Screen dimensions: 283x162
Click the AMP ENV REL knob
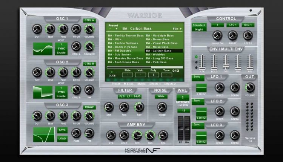click(x=163, y=135)
